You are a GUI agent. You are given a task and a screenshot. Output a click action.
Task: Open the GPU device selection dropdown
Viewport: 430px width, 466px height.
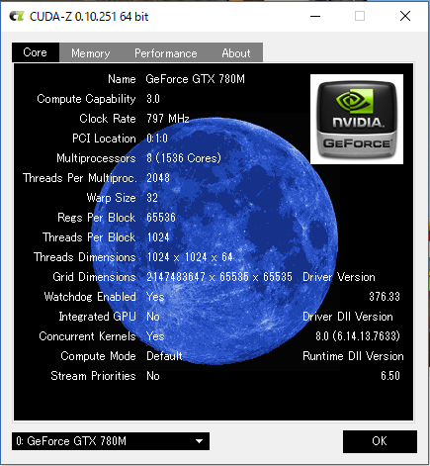click(x=111, y=441)
